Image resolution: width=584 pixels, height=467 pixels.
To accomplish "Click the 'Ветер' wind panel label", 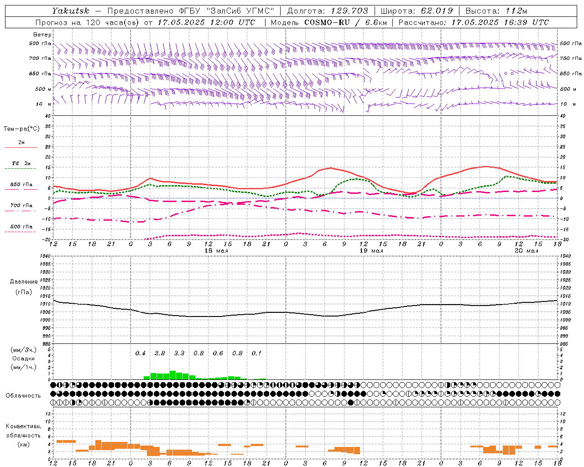I will click(42, 35).
